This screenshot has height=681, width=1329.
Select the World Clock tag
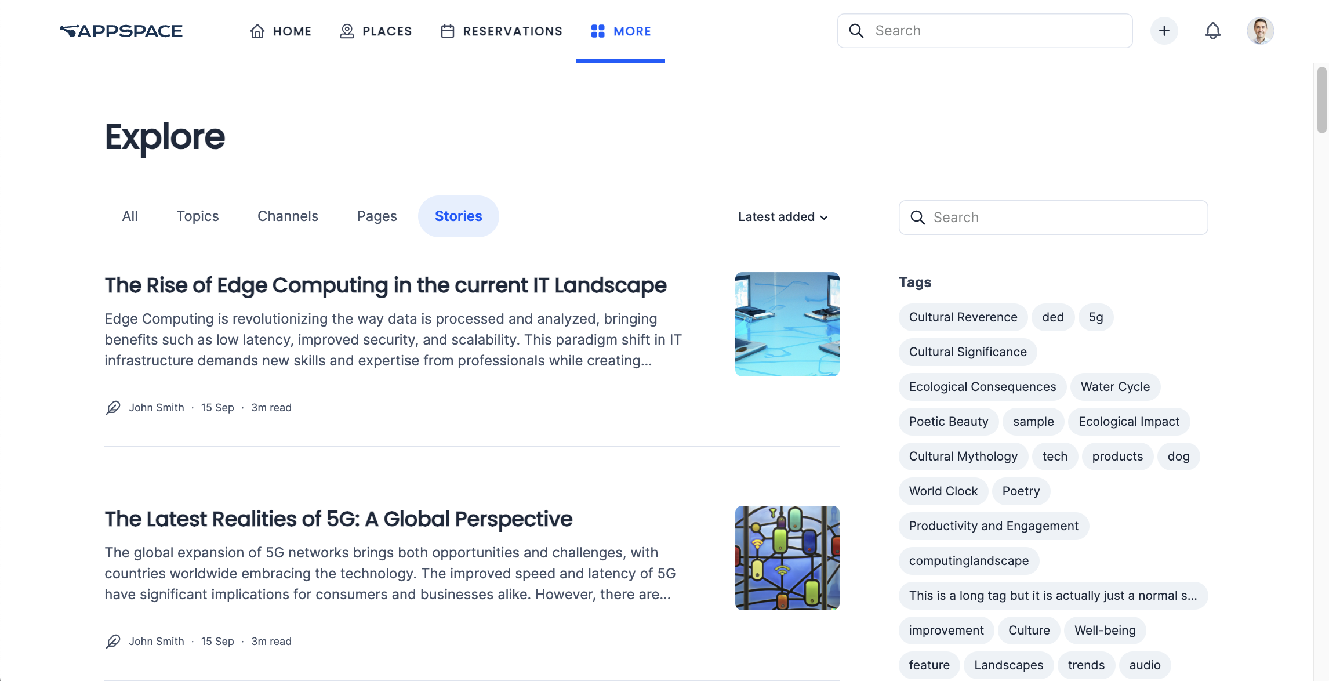click(943, 491)
